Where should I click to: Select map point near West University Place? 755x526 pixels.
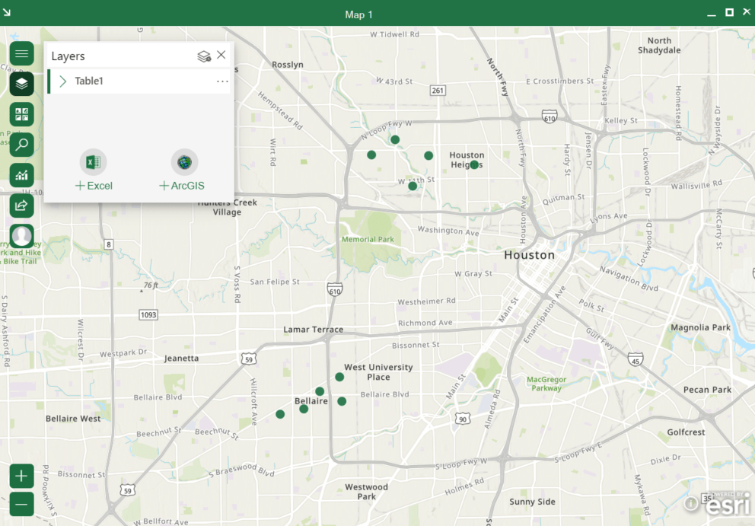click(339, 377)
